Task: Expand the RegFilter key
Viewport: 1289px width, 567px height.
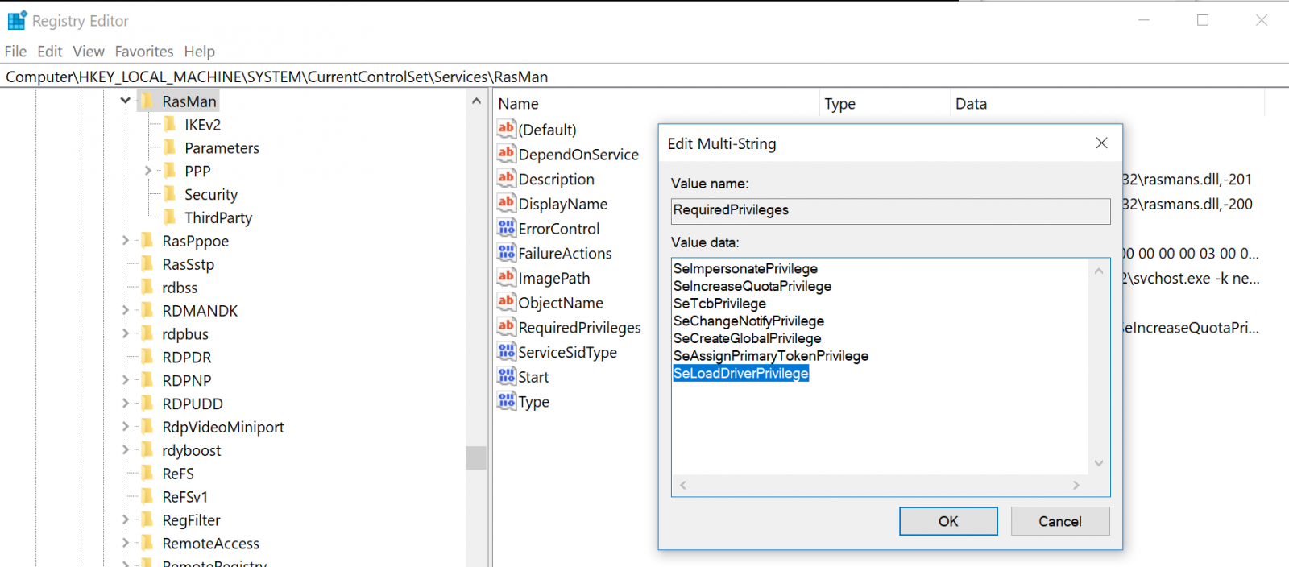Action: point(126,519)
